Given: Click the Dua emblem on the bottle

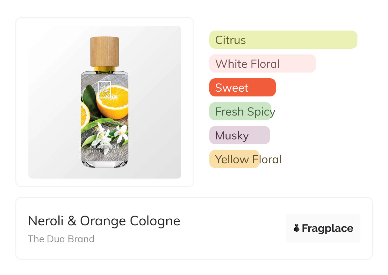Looking at the screenshot, I should click(104, 89).
